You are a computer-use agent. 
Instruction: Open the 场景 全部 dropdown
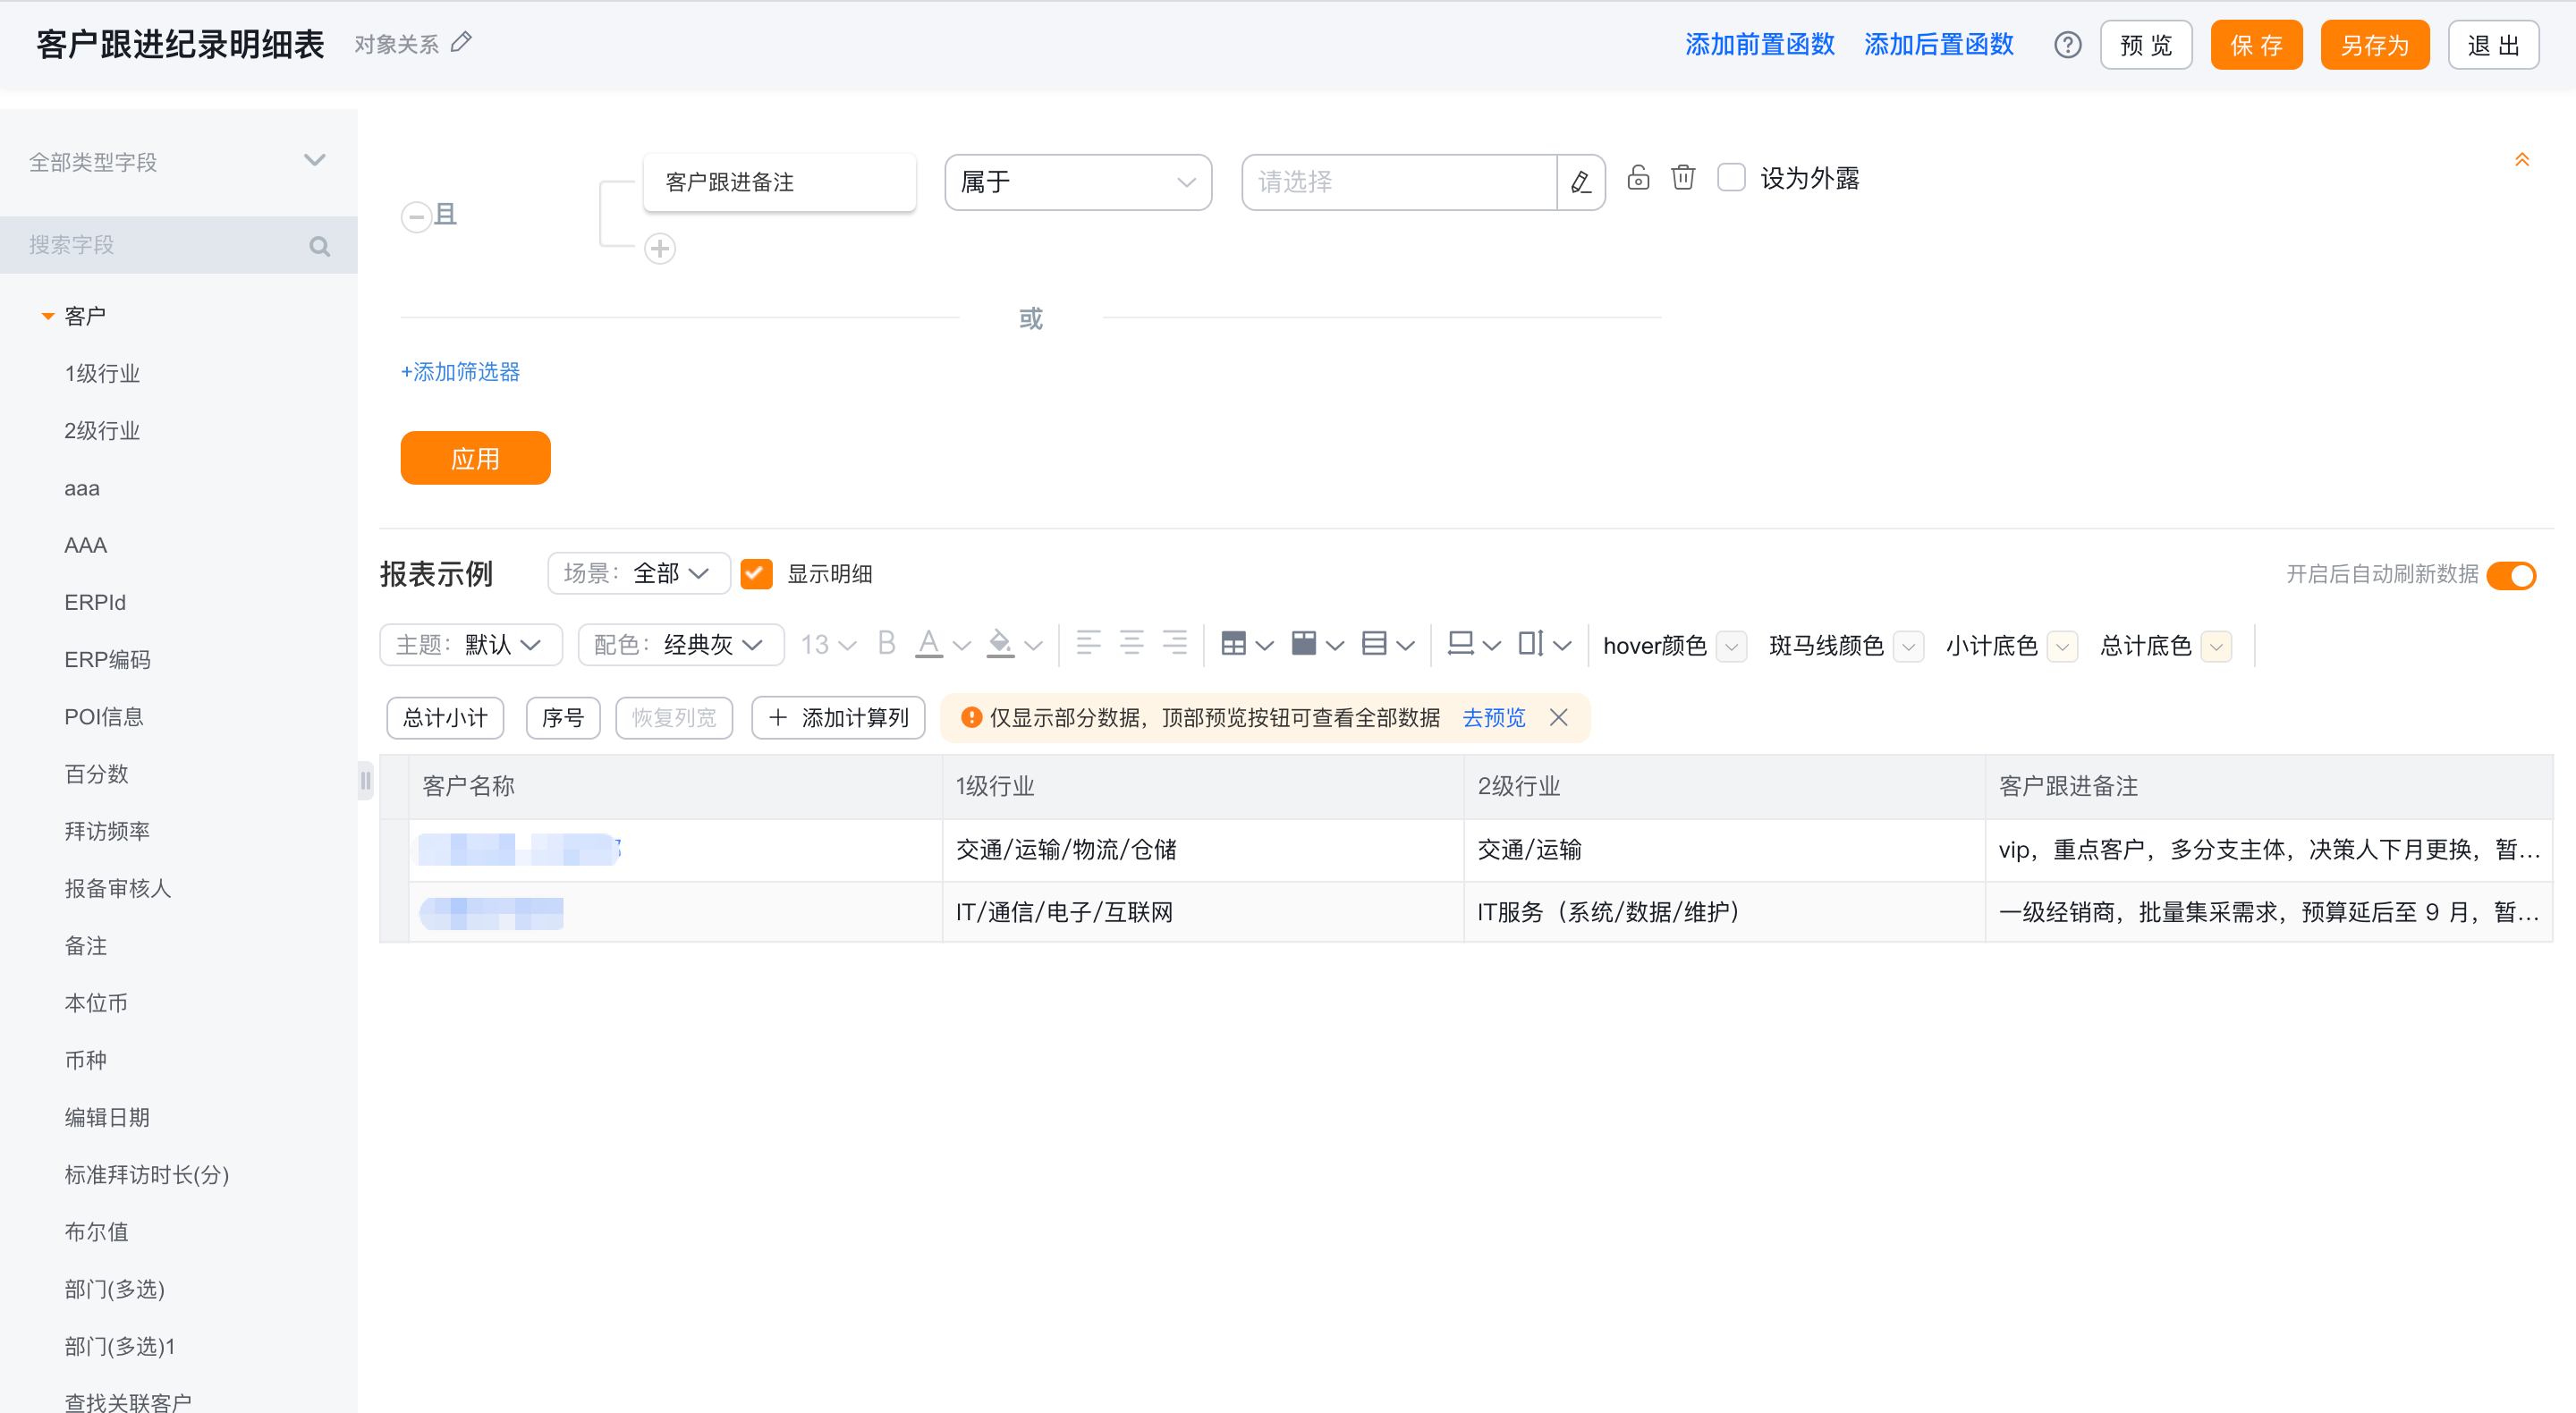tap(639, 574)
